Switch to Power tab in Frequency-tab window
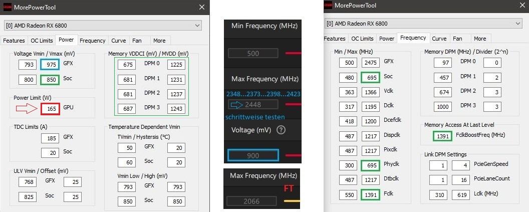 point(387,39)
